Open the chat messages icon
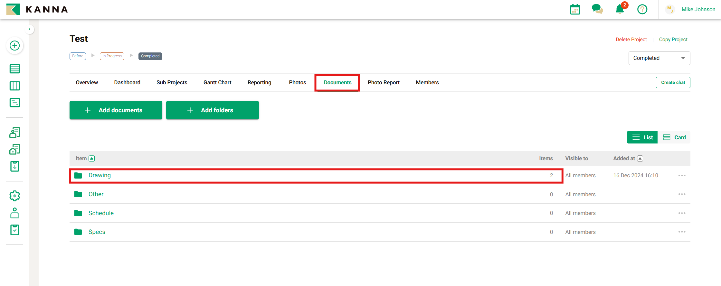The image size is (721, 286). [x=597, y=9]
